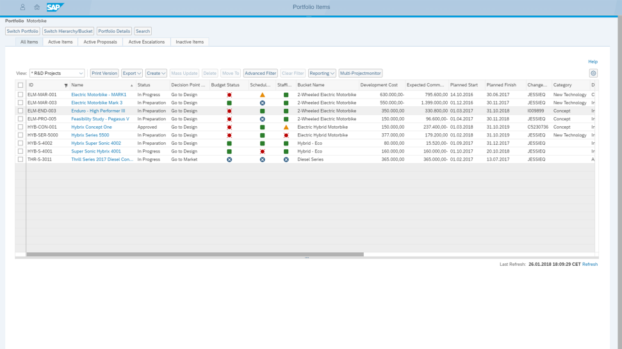Go to home via house icon
The height and width of the screenshot is (349, 622).
click(37, 7)
